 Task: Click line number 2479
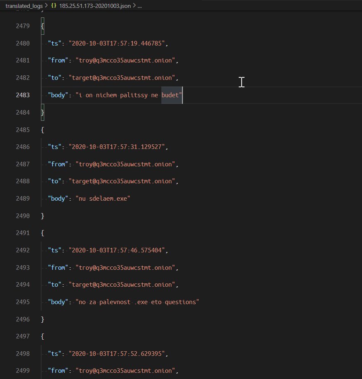tap(23, 26)
